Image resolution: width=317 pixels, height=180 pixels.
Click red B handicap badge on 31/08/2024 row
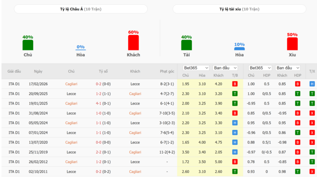297,113
